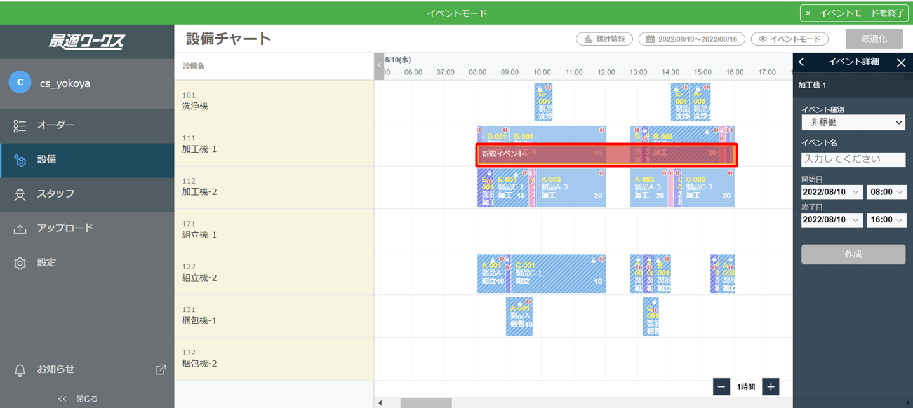
Task: Select 加工機-1 equipment row
Action: click(274, 145)
